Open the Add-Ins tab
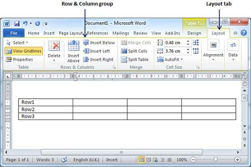 (173, 33)
